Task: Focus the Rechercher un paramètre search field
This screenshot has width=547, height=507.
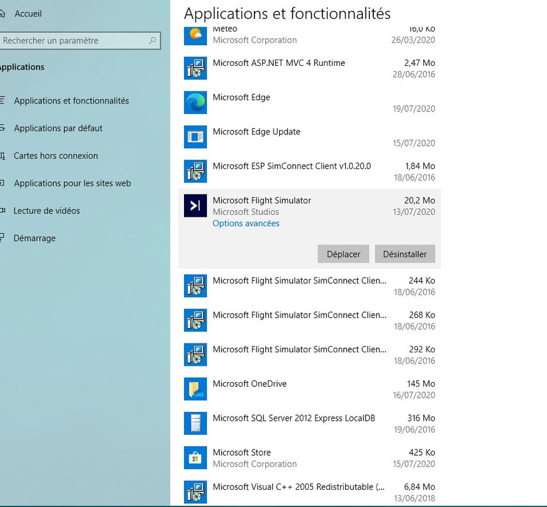Action: 79,41
